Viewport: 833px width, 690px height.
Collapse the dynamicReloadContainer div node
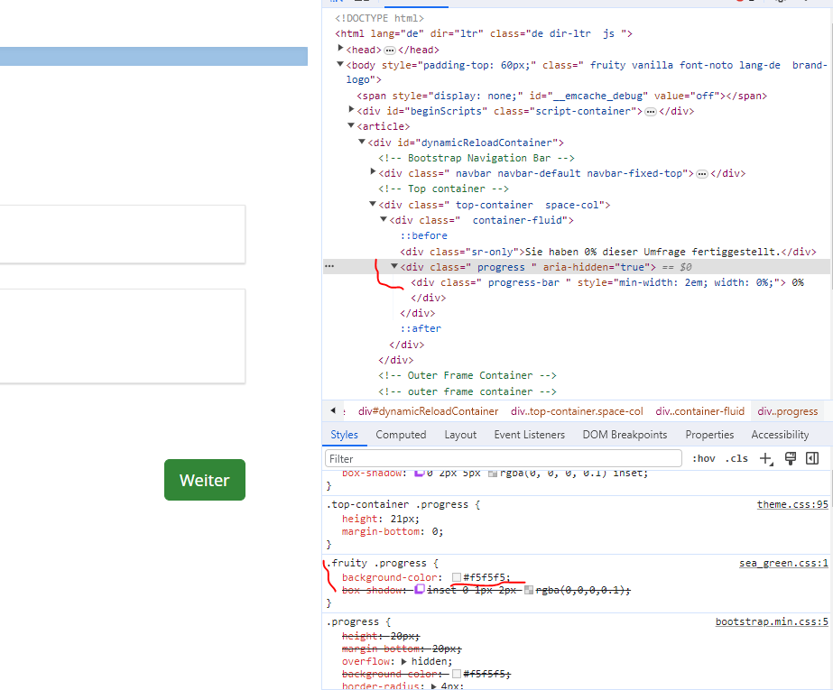click(362, 142)
